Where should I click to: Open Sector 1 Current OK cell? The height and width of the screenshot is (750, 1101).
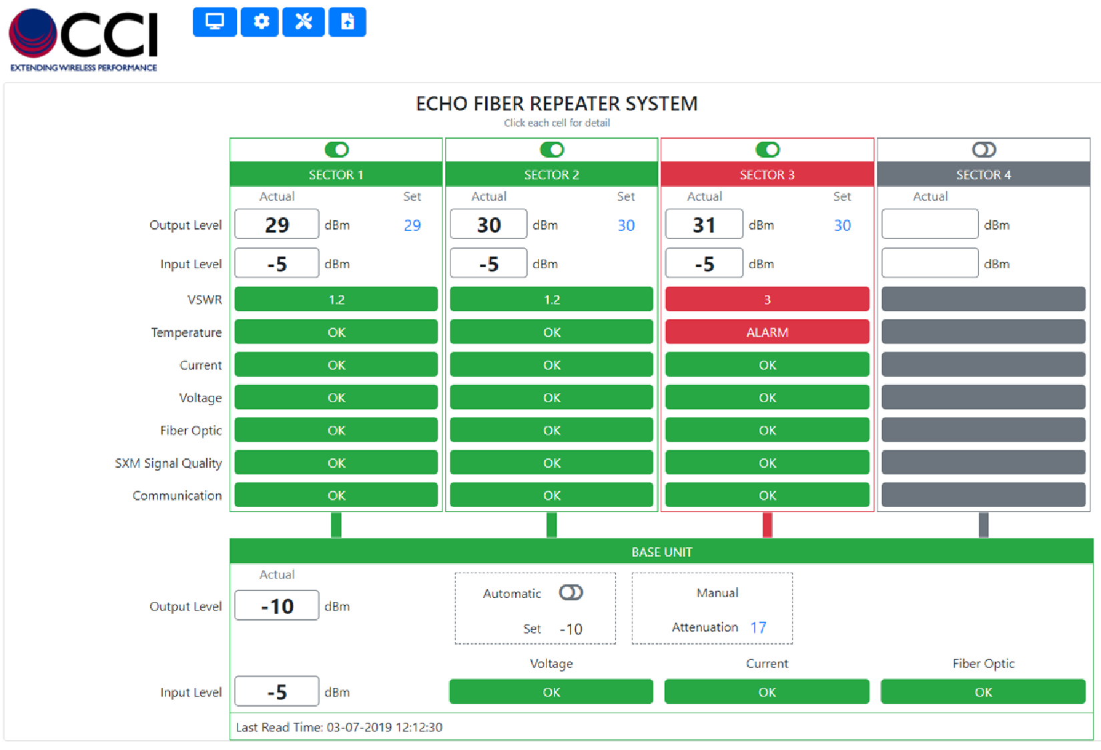point(336,364)
